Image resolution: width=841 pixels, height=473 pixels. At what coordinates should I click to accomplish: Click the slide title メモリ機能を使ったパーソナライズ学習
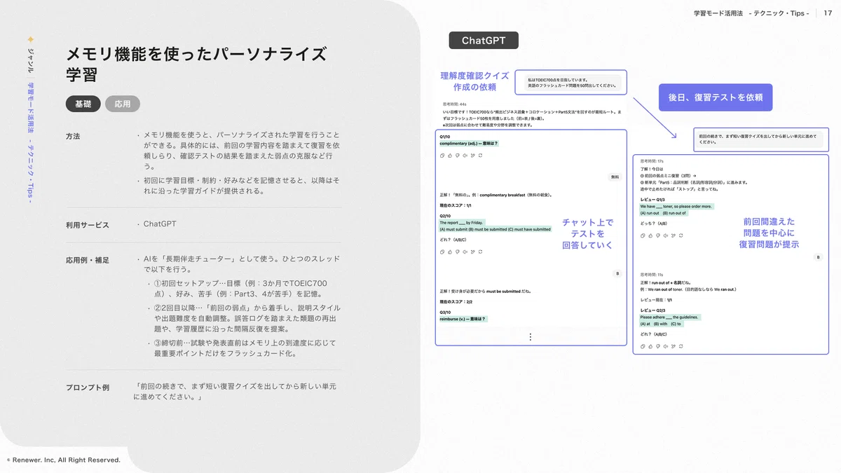click(x=196, y=64)
